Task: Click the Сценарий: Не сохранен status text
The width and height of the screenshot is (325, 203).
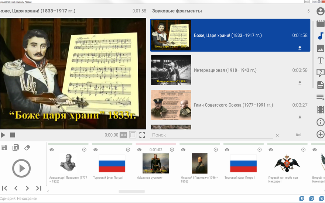Action: click(x=18, y=199)
